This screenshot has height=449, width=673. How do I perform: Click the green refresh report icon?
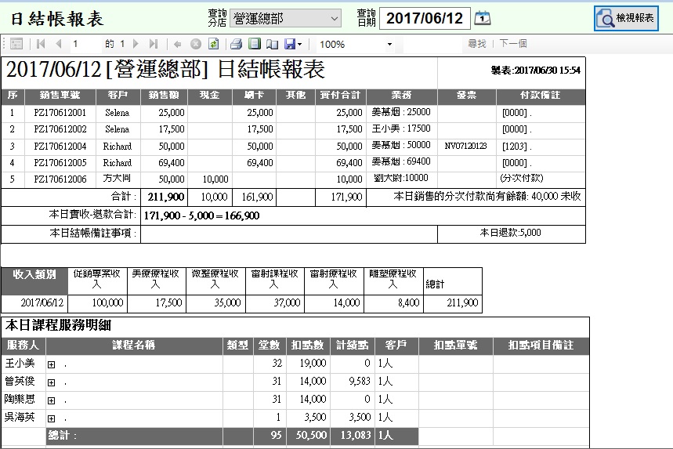pyautogui.click(x=212, y=44)
